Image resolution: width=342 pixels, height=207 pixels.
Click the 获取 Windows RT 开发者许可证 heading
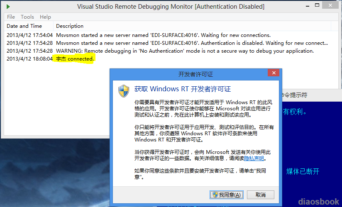click(x=183, y=89)
